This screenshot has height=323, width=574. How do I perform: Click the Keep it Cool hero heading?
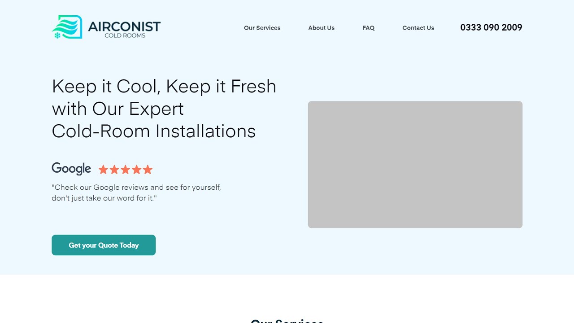click(x=164, y=109)
